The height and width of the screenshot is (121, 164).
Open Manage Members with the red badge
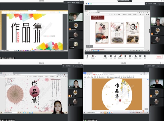[x=120, y=57]
